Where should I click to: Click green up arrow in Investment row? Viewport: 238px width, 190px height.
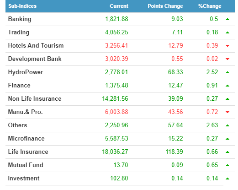(x=227, y=179)
